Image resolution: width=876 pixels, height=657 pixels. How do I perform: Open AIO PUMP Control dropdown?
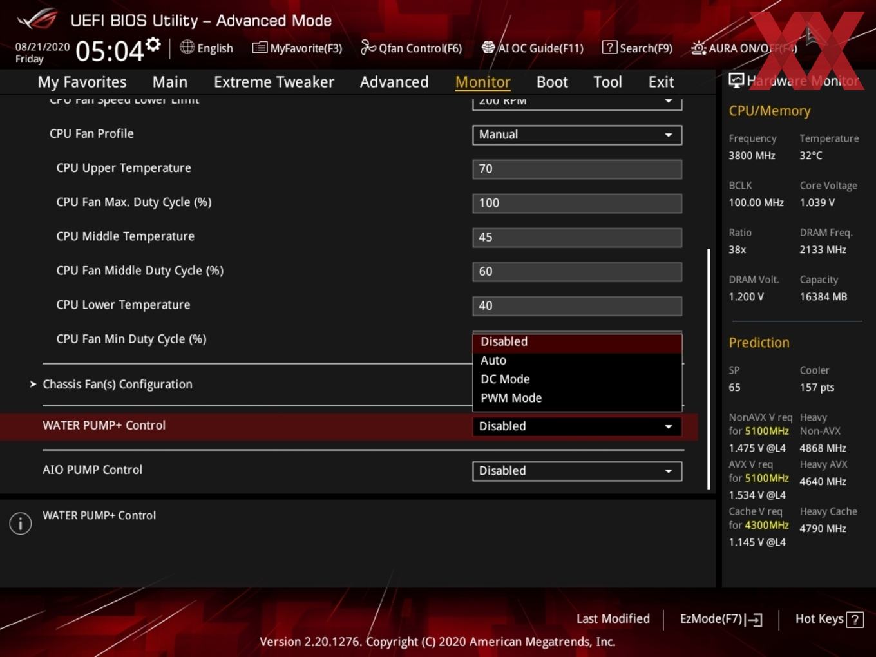coord(577,471)
